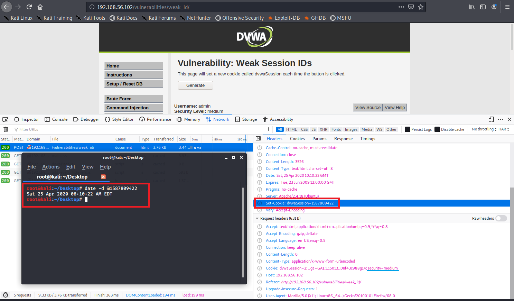Enable the Persist Logs checkbox

[408, 129]
